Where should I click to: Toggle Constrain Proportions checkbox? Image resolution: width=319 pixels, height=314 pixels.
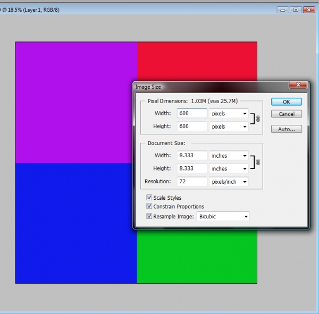tap(149, 206)
